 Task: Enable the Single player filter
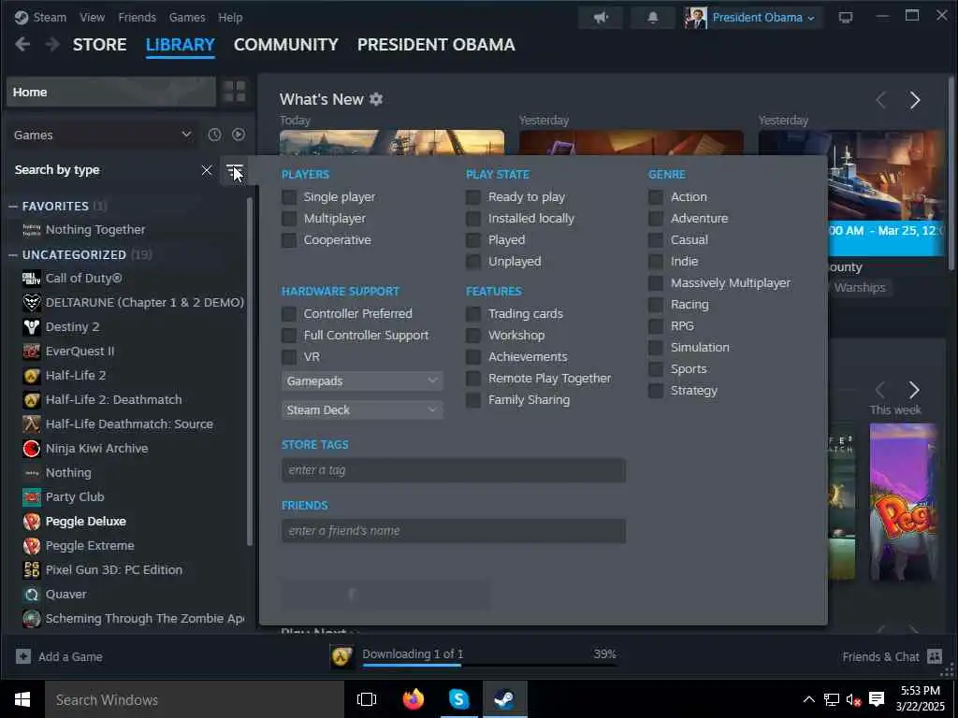point(289,197)
